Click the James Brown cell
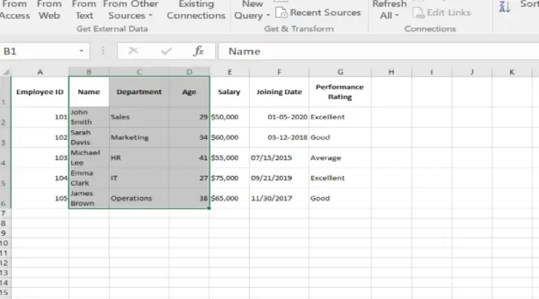The image size is (539, 299). tap(89, 198)
